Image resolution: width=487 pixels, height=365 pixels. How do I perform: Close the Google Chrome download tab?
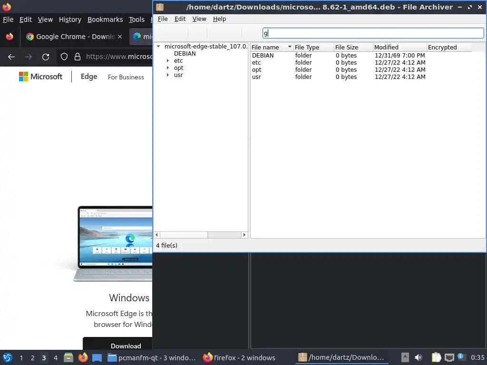coord(120,37)
